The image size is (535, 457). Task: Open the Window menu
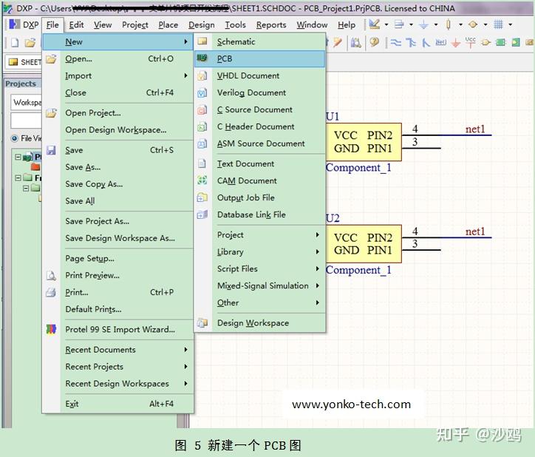[312, 25]
